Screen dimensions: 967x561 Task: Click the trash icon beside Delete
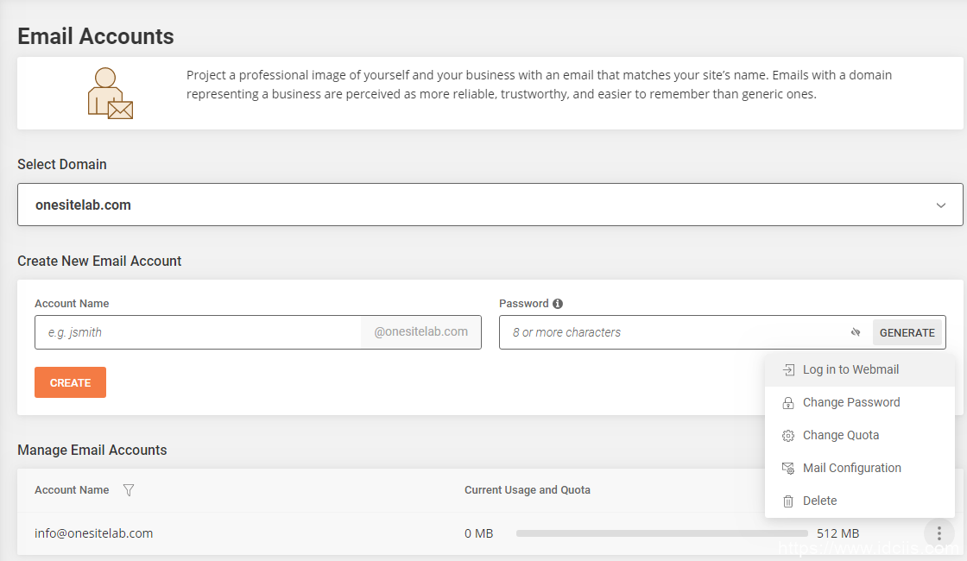(787, 501)
